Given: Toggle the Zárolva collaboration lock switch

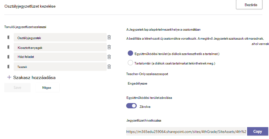Looking at the screenshot, I should click(x=131, y=106).
